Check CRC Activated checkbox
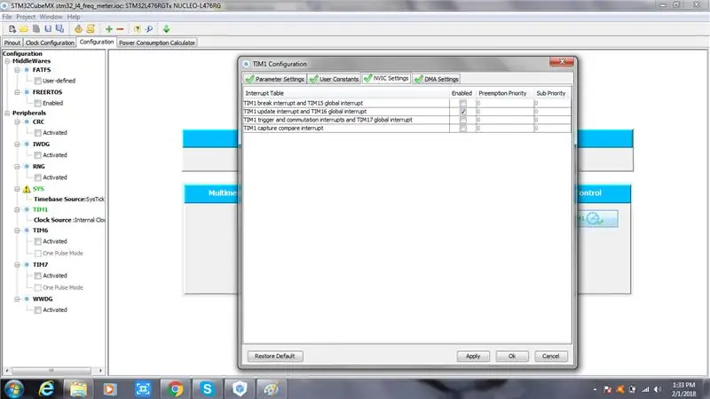This screenshot has height=399, width=710. tap(38, 132)
